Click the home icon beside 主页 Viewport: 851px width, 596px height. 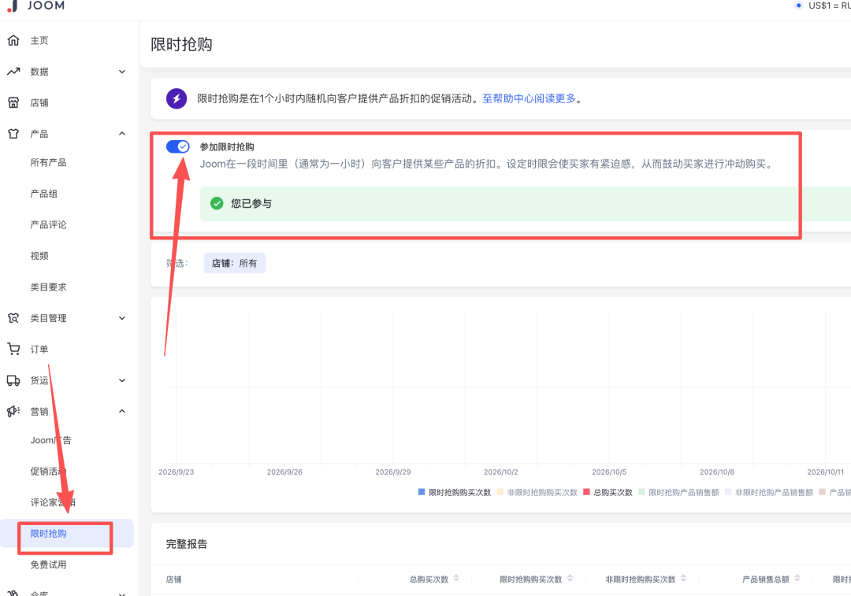(x=13, y=40)
